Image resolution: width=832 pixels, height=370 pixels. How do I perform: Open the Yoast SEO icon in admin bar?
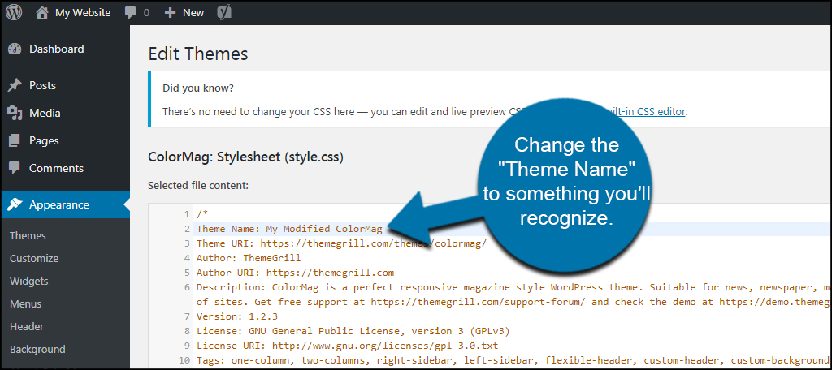coord(223,13)
